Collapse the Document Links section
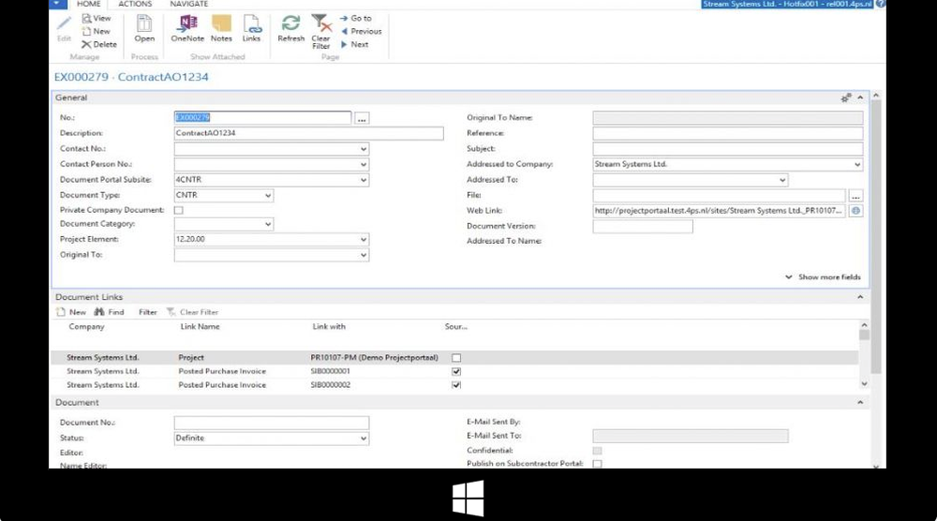This screenshot has width=937, height=521. [x=860, y=297]
